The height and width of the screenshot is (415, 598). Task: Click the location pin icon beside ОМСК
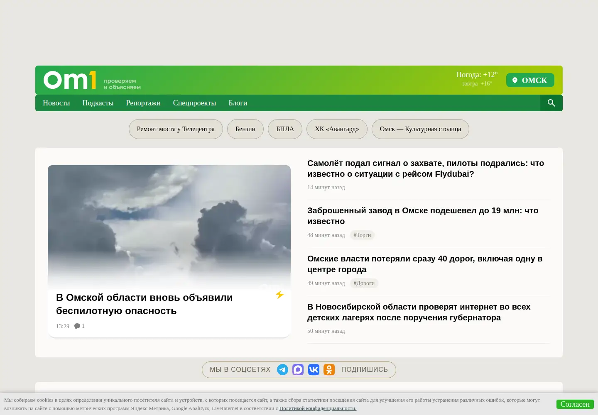pos(515,80)
